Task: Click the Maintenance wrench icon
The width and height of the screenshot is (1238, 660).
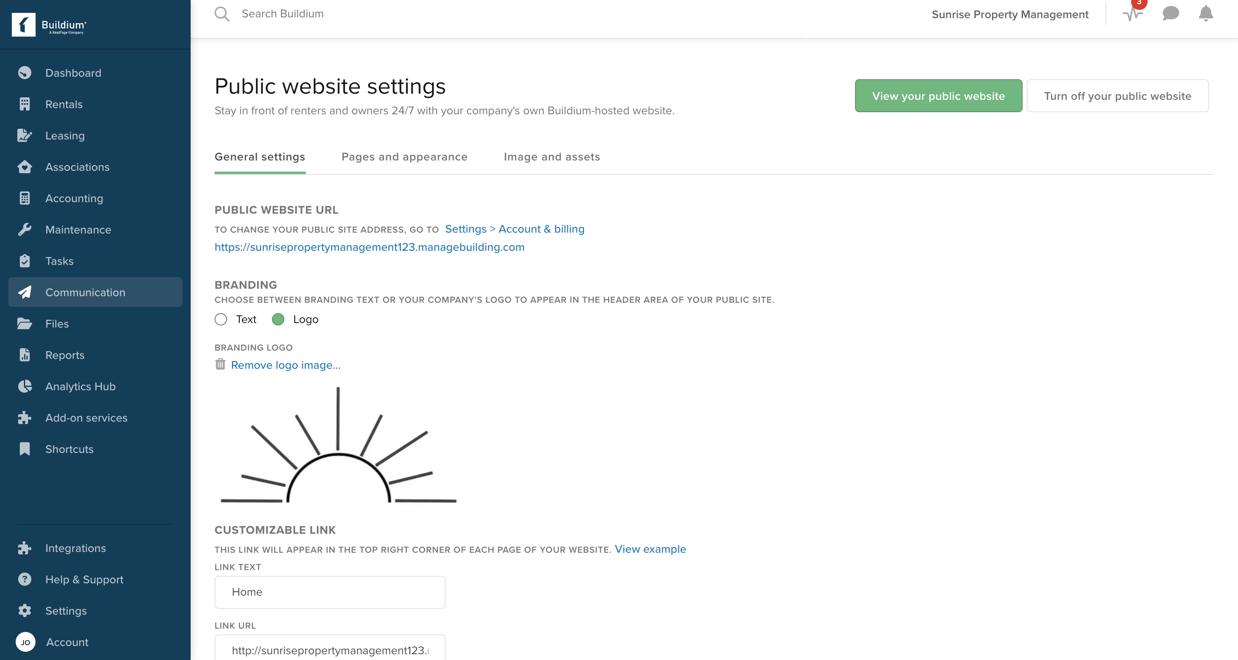Action: [x=24, y=229]
